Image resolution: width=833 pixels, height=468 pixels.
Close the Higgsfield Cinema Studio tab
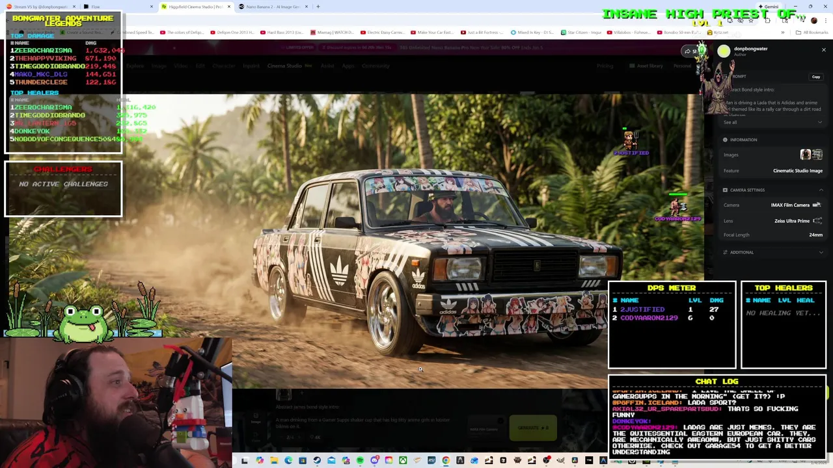(228, 6)
